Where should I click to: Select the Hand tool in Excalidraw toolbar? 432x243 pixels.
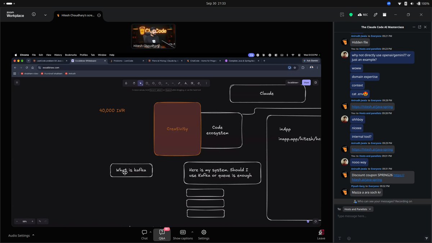(x=134, y=83)
